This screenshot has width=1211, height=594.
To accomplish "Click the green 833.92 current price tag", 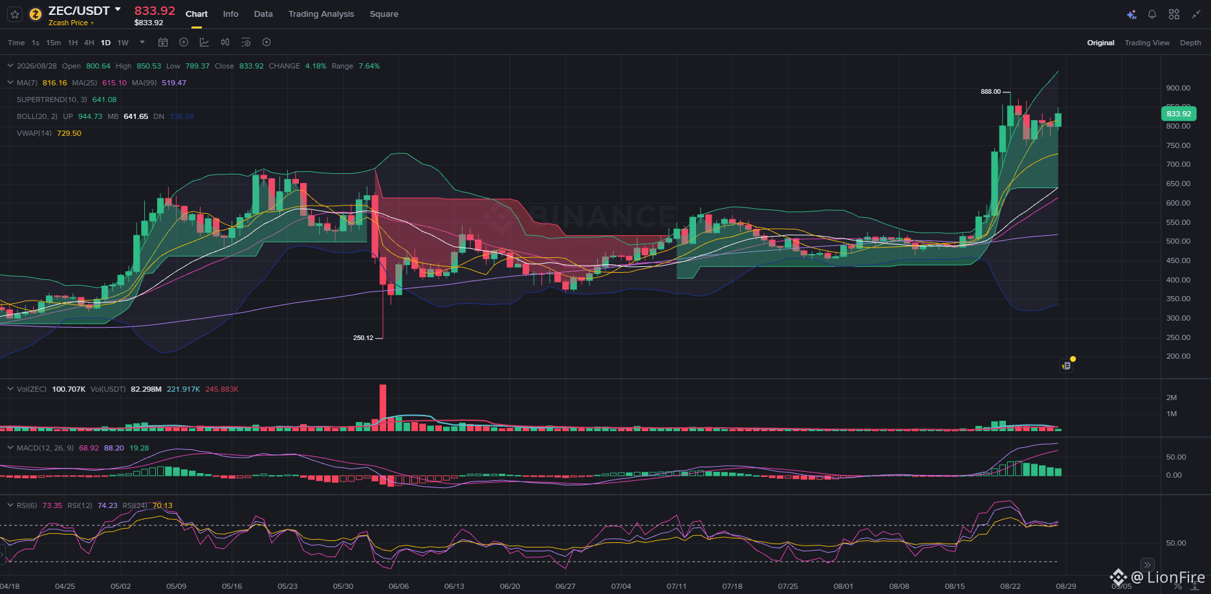I will tap(1179, 114).
